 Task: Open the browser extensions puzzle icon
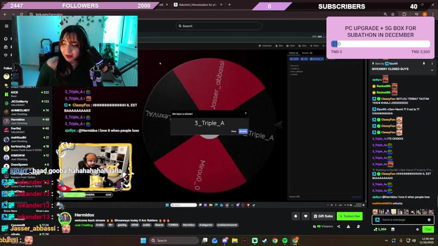point(404,14)
